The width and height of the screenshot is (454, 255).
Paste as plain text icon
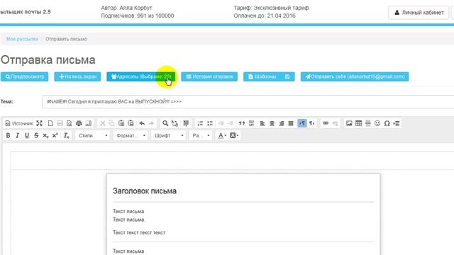[131, 123]
